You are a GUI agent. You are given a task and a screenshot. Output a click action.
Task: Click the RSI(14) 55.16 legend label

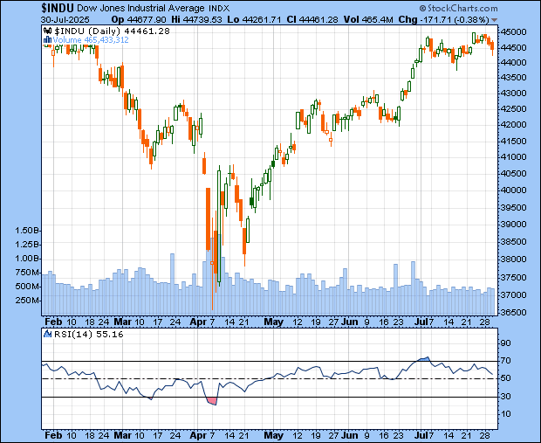pyautogui.click(x=87, y=334)
